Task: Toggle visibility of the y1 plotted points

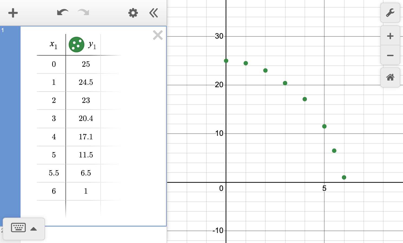Action: coord(77,45)
